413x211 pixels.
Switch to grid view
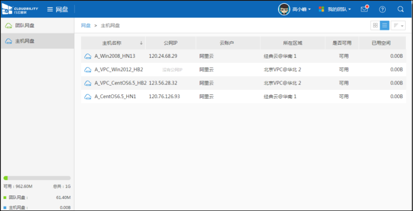click(375, 25)
